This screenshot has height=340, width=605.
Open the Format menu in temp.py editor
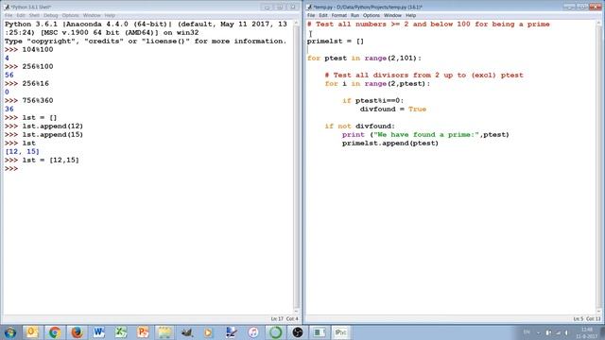point(339,15)
